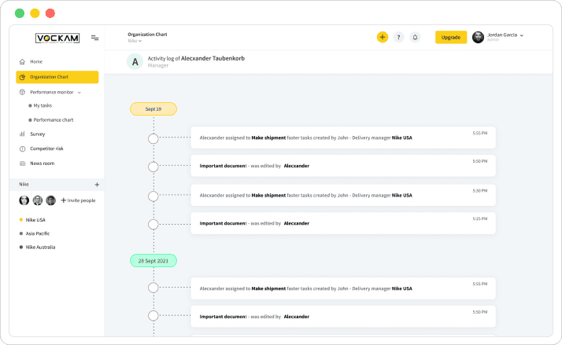This screenshot has width=562, height=345.
Task: Open the help question mark icon
Action: click(x=398, y=37)
